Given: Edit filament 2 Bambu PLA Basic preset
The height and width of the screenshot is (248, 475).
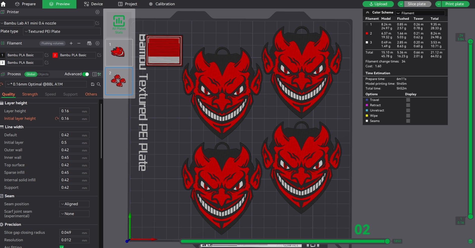Looking at the screenshot, I should click(x=99, y=55).
